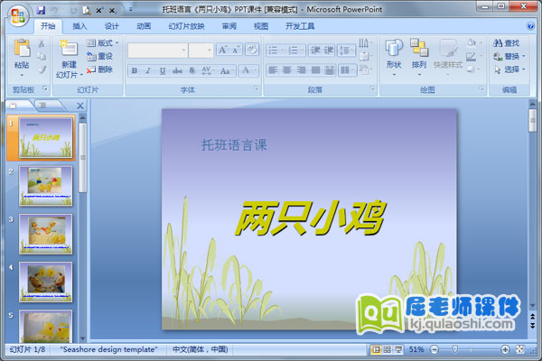Image resolution: width=542 pixels, height=361 pixels.
Task: Toggle bold formatting
Action: pos(135,70)
